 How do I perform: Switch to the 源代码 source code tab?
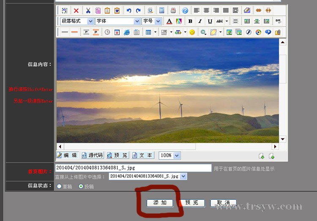pyautogui.click(x=93, y=155)
